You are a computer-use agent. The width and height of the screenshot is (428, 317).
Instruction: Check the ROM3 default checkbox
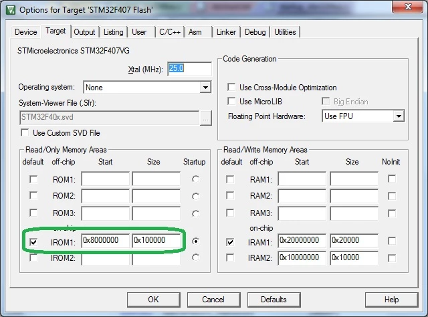tap(33, 213)
